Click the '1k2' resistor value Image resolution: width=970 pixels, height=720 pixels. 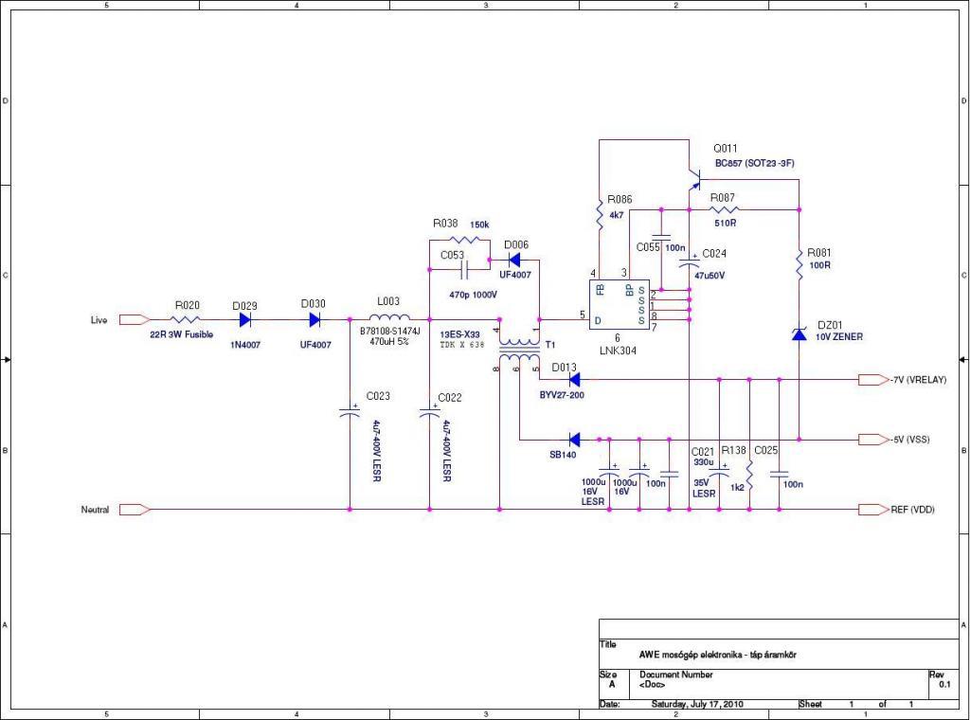point(737,488)
